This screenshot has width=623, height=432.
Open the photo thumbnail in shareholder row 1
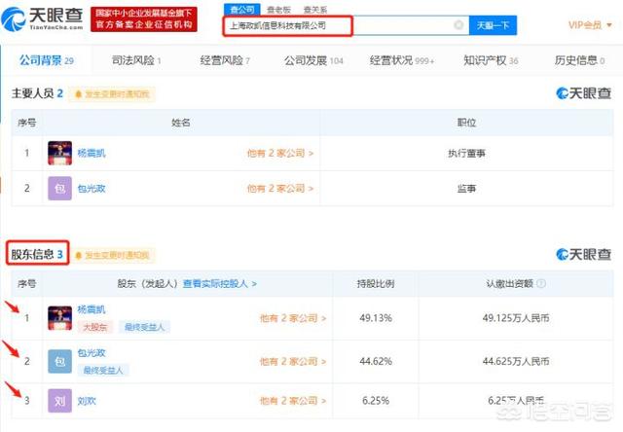tap(60, 318)
